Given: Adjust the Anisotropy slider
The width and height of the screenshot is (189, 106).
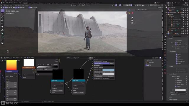Looking at the screenshot, I should (104, 63).
